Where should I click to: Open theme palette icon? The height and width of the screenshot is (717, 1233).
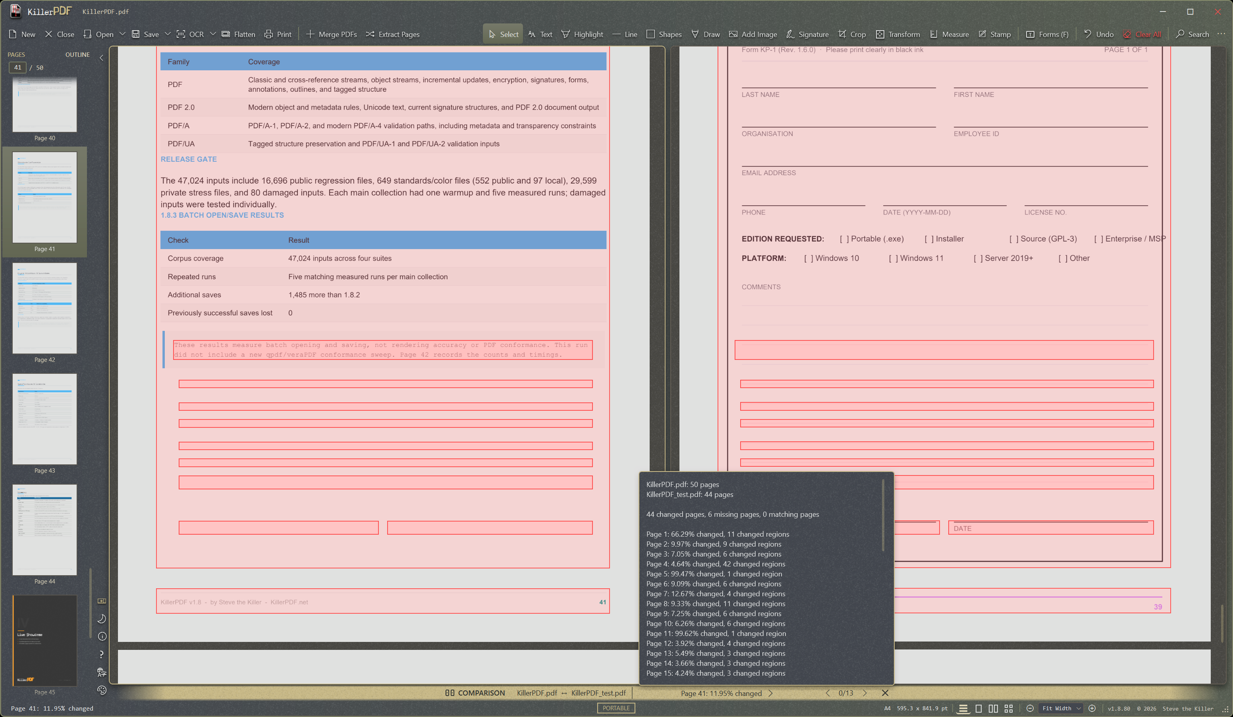click(102, 690)
